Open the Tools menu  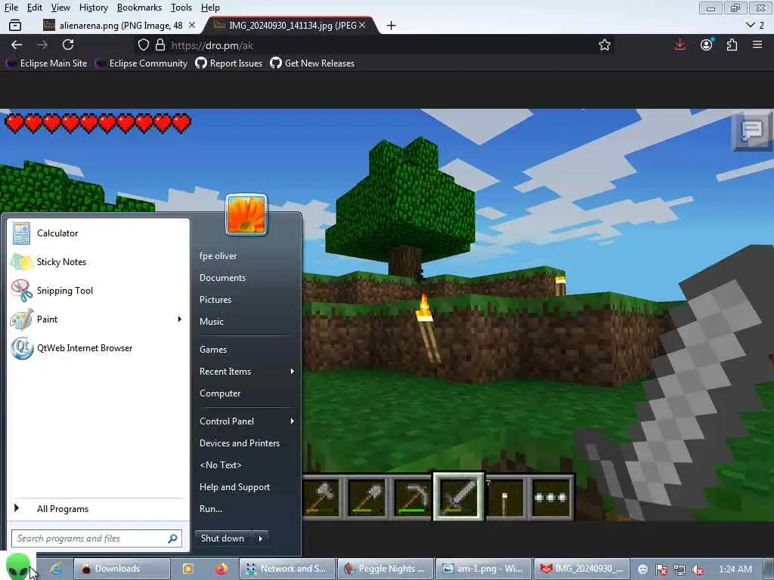pos(181,8)
